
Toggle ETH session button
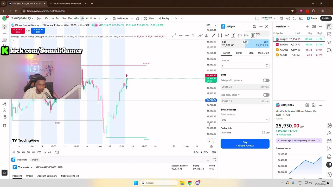(214, 152)
